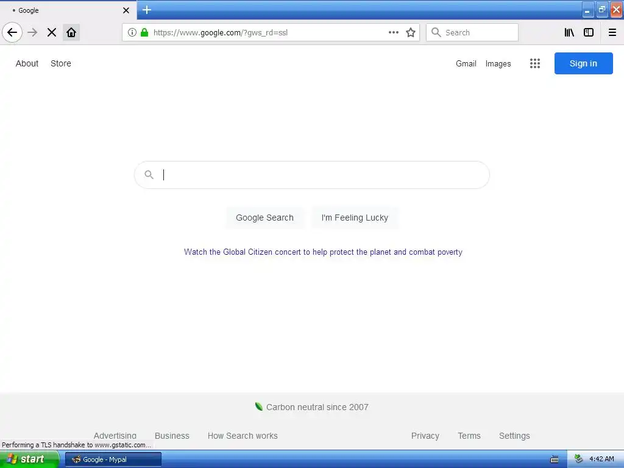Restore down the browser window
Viewport: 624px width, 468px height.
pos(602,10)
